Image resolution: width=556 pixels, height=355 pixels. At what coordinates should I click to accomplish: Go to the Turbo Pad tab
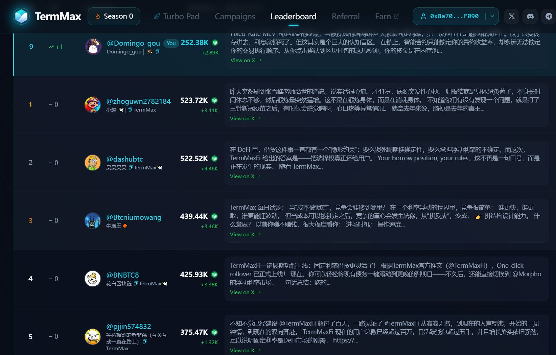click(177, 16)
